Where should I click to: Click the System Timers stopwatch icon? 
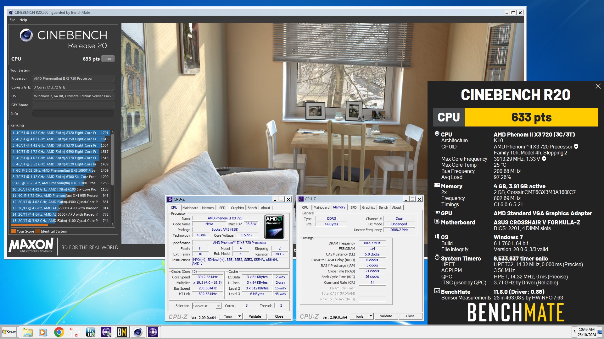point(437,258)
